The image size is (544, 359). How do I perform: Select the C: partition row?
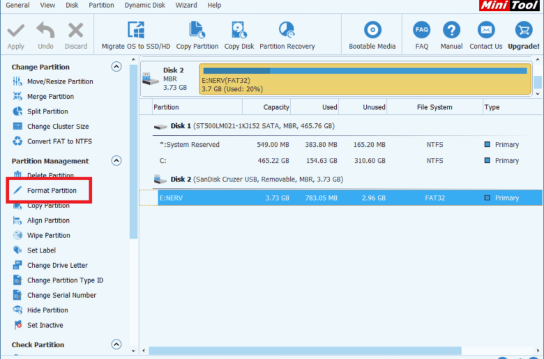click(340, 161)
